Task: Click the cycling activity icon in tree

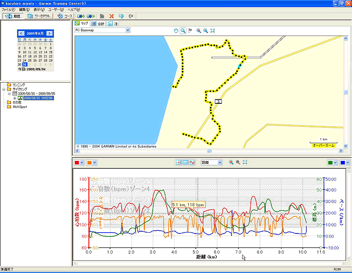Action: click(20, 98)
